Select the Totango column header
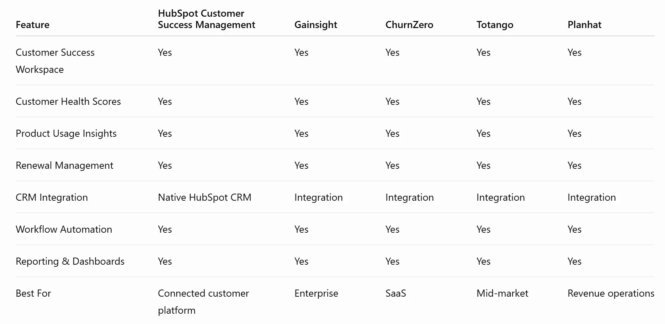The image size is (665, 324). pos(495,25)
